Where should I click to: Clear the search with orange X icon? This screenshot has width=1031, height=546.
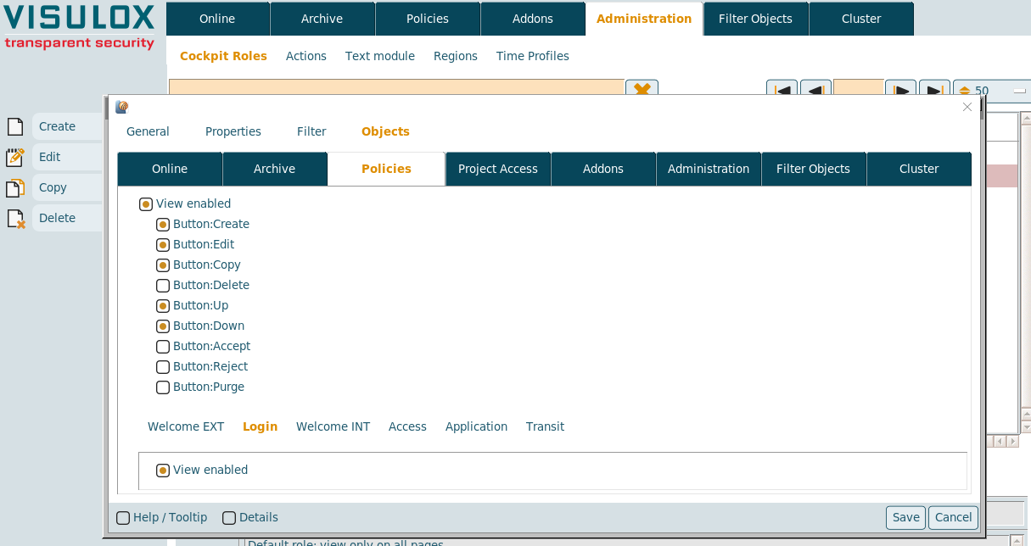pos(642,88)
